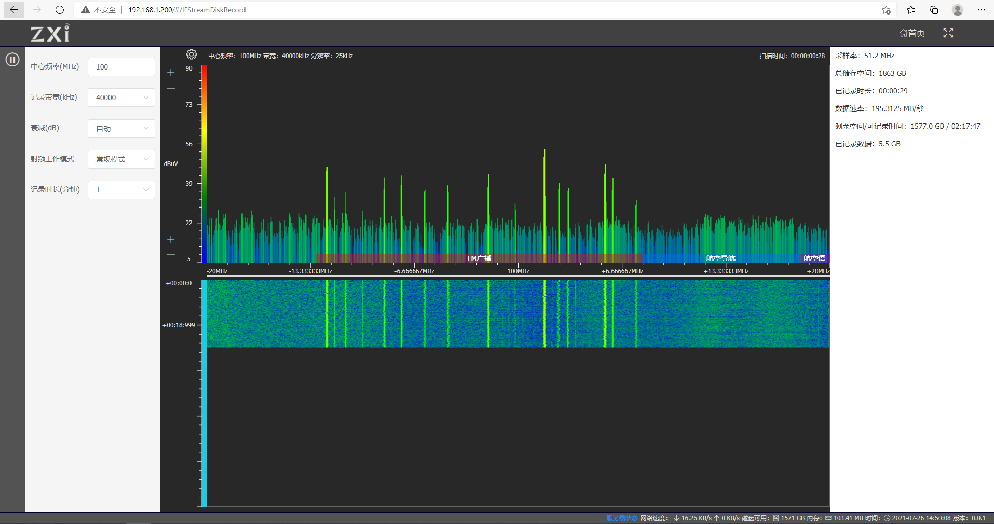Click the clock time icon in status bar
994x524 pixels.
tap(887, 518)
